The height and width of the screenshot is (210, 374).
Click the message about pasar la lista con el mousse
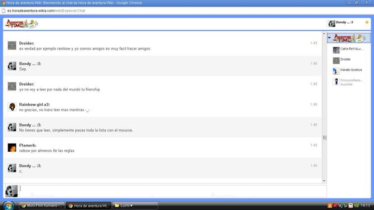pos(76,131)
